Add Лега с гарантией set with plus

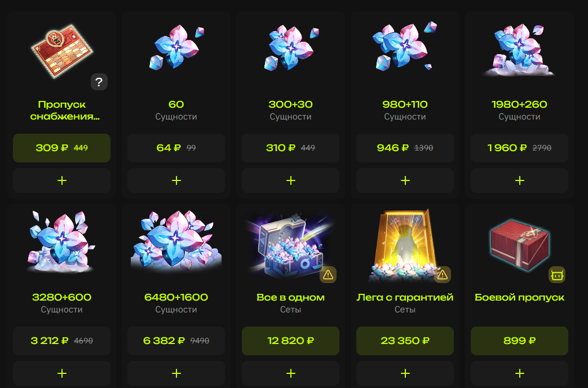[x=405, y=373]
